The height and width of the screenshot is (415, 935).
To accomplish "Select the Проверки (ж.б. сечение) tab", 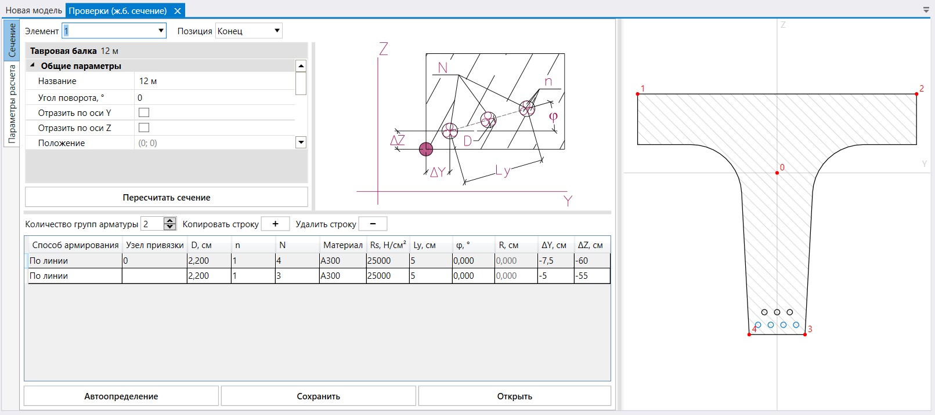I will click(118, 11).
